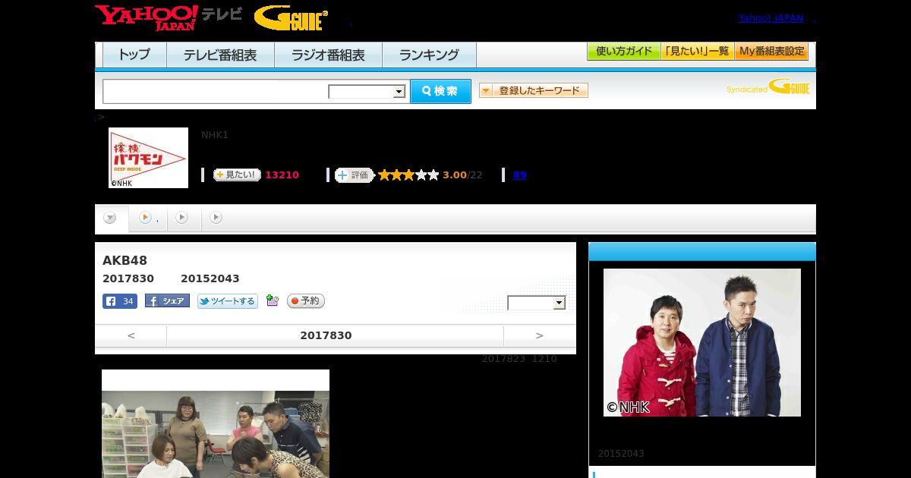This screenshot has width=911, height=478.
Task: Click the 2017830 date bar label
Action: pos(326,335)
